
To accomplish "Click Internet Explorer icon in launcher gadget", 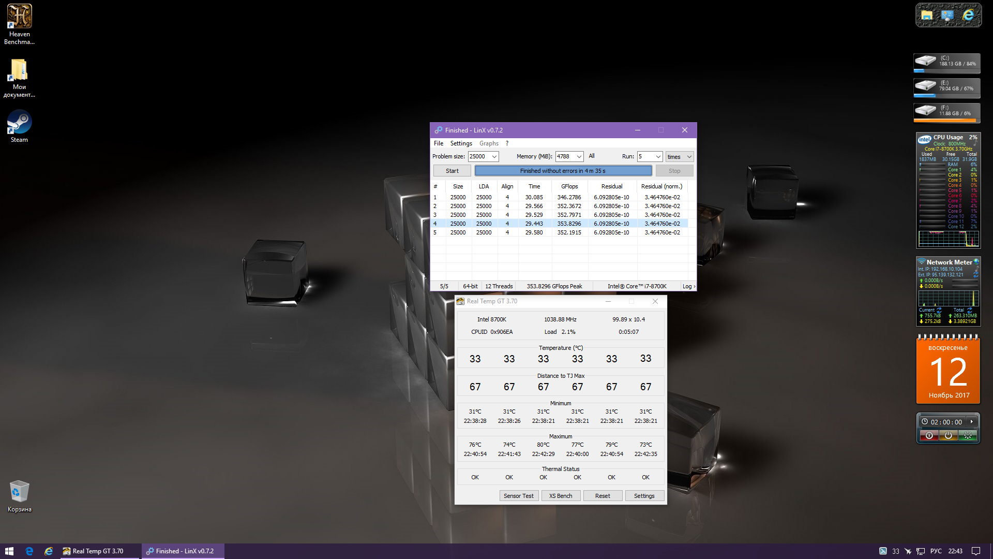I will (968, 16).
